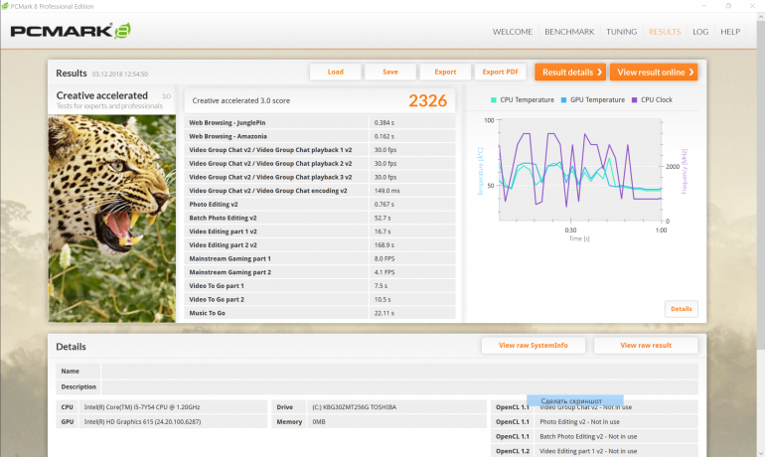Click the Export PDF button
Screen dimensions: 765x457
click(500, 72)
